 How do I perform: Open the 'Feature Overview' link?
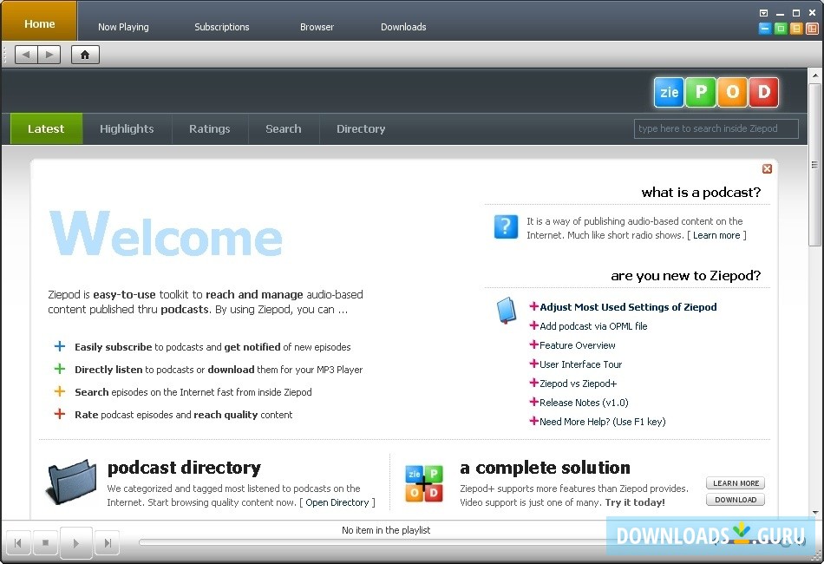[x=578, y=345]
